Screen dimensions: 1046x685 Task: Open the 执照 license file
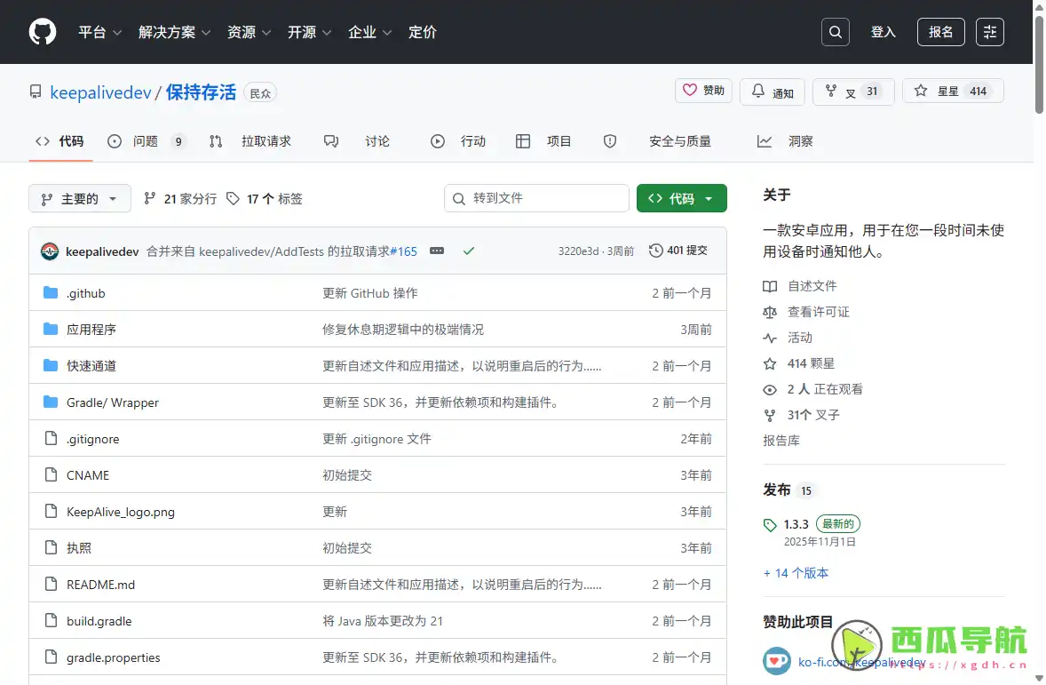pyautogui.click(x=79, y=547)
